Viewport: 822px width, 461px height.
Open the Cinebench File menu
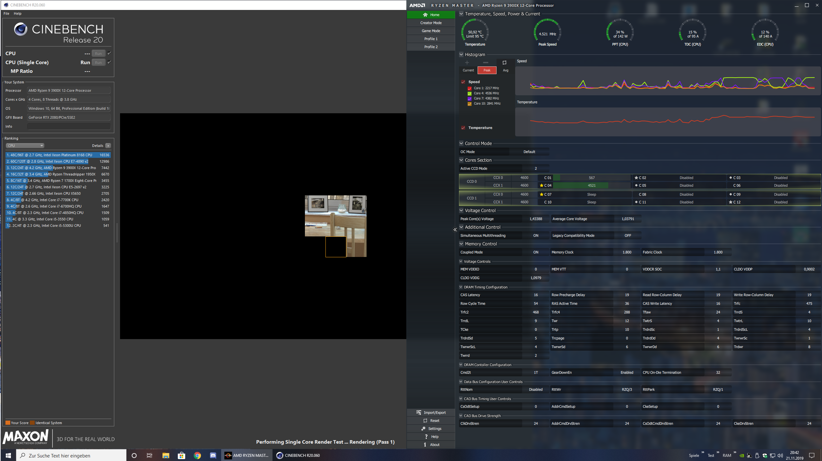click(x=6, y=13)
